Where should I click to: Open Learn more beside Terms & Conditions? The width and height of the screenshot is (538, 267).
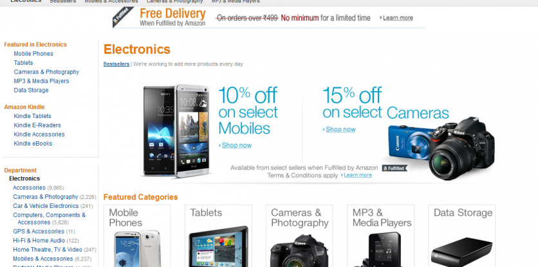tap(358, 175)
